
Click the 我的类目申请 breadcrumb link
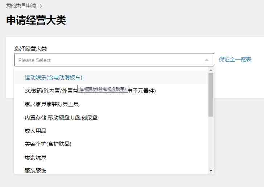(21, 6)
